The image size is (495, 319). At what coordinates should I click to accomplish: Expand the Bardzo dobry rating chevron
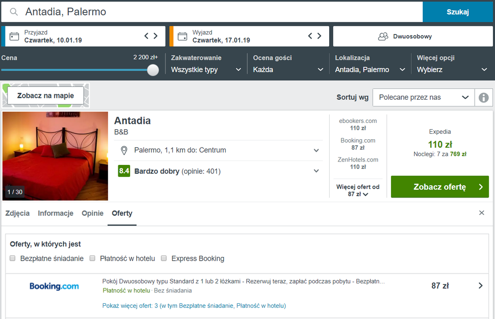click(316, 171)
